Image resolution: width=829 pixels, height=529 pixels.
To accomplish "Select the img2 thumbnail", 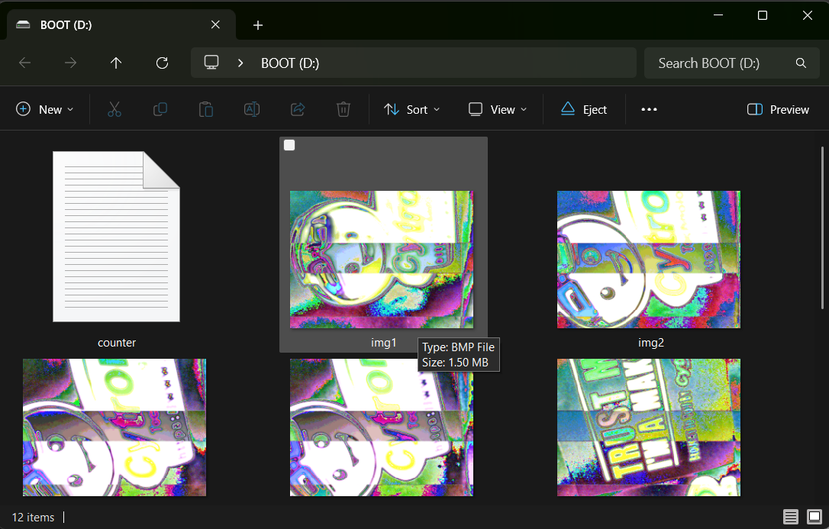I will pos(649,259).
